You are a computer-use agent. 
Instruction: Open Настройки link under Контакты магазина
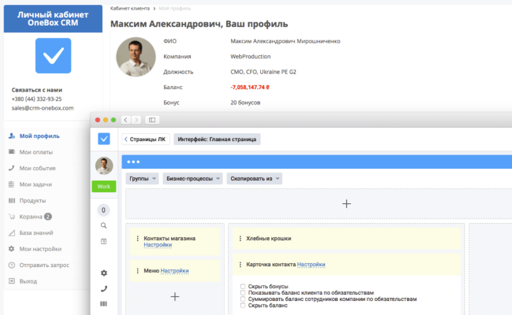coord(157,245)
